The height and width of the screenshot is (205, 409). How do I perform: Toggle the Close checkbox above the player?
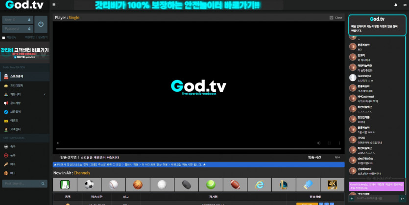click(331, 18)
